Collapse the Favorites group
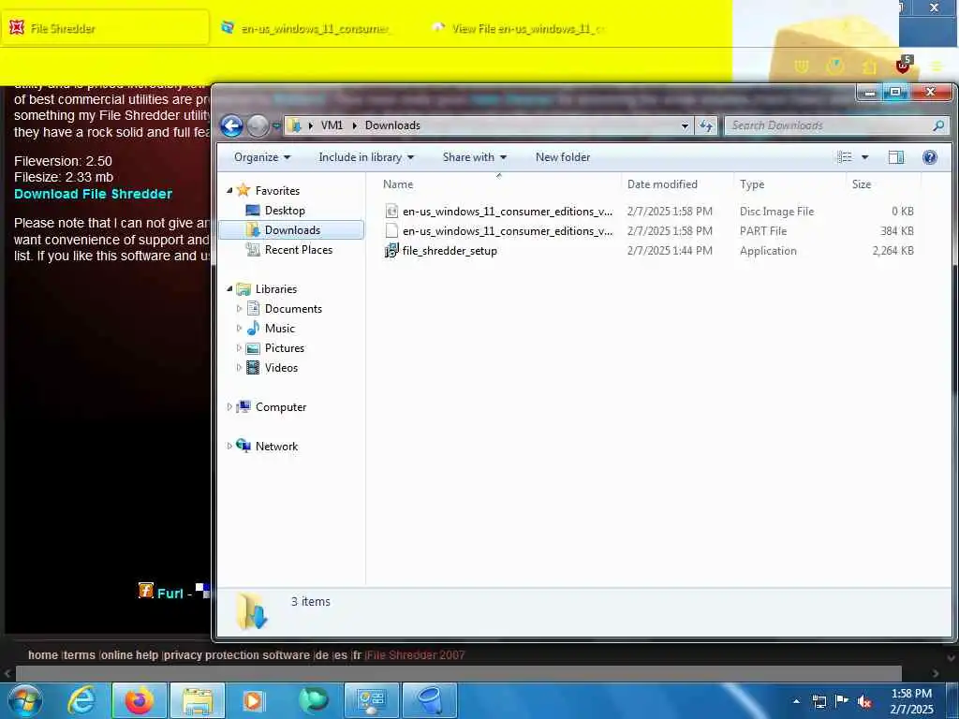959x719 pixels. point(229,191)
